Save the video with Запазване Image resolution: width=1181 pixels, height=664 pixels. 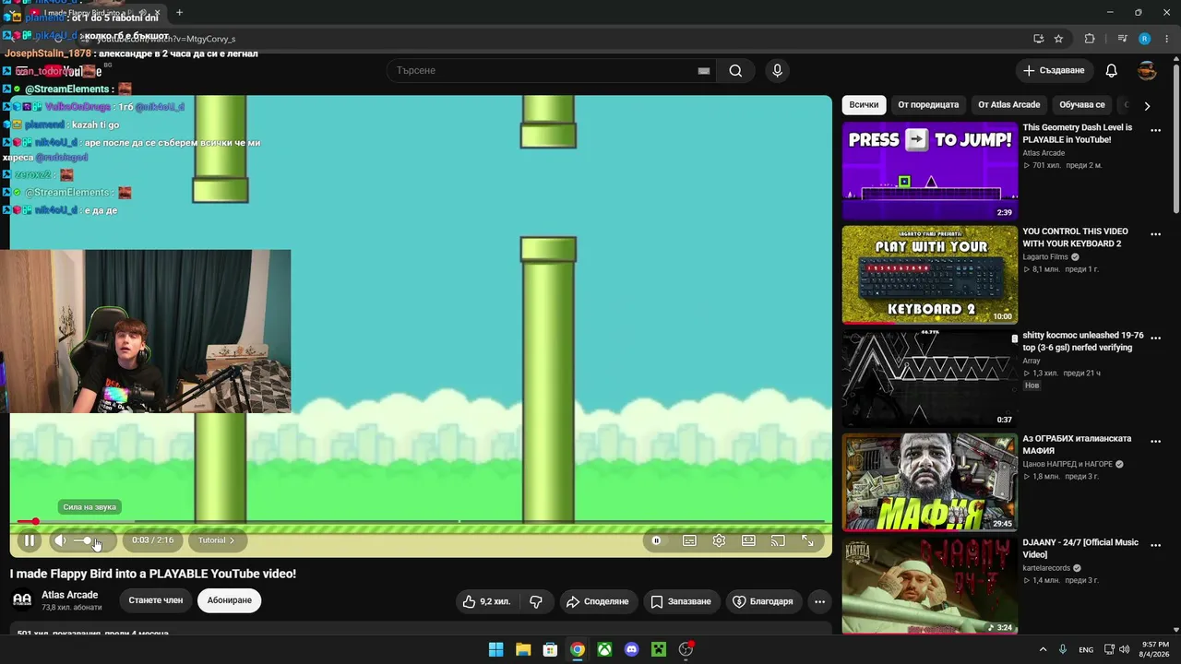681,601
